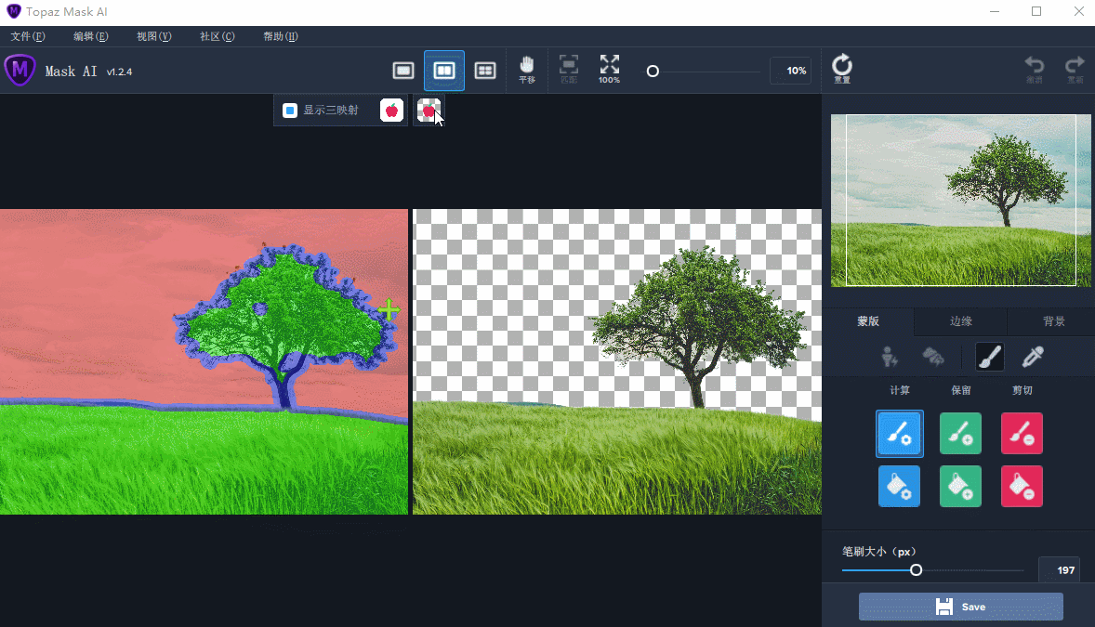Choose the red cut brush
This screenshot has width=1095, height=627.
pyautogui.click(x=1022, y=434)
